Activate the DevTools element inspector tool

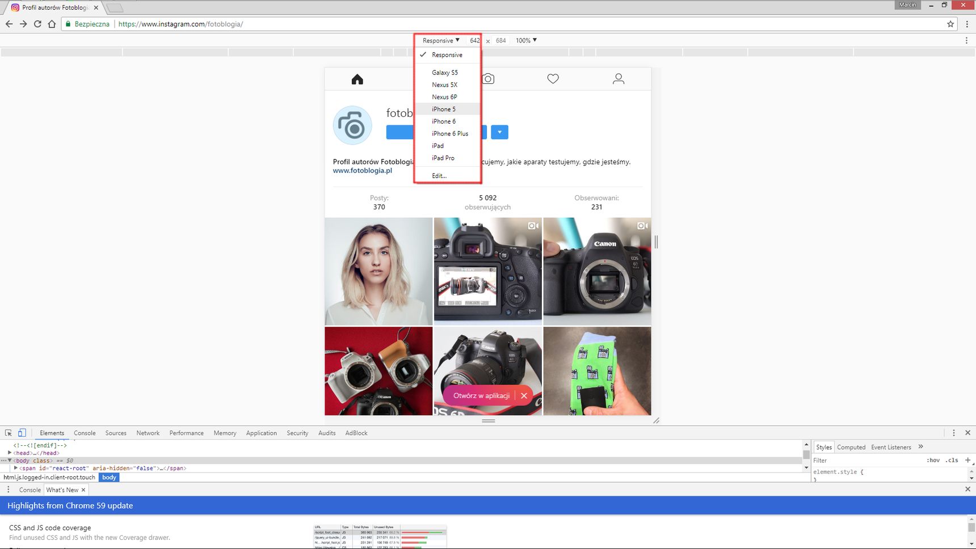(9, 433)
